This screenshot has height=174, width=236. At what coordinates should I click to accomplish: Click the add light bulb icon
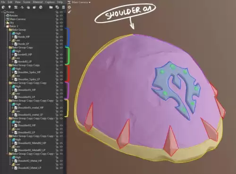coord(9,7)
